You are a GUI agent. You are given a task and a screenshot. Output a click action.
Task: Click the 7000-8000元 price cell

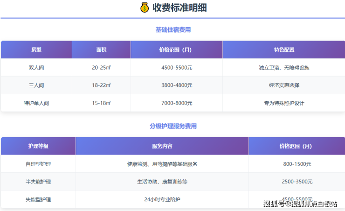(177, 103)
